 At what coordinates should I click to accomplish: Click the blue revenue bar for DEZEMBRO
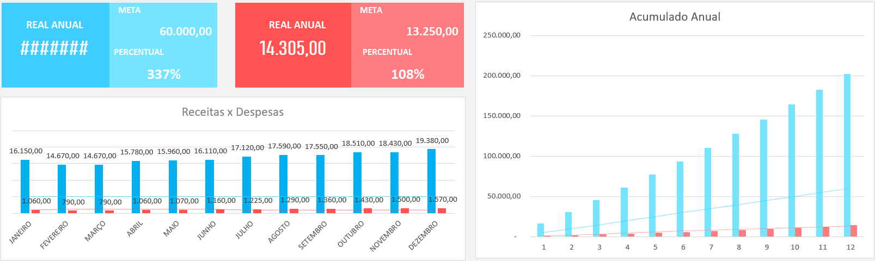[x=432, y=181]
